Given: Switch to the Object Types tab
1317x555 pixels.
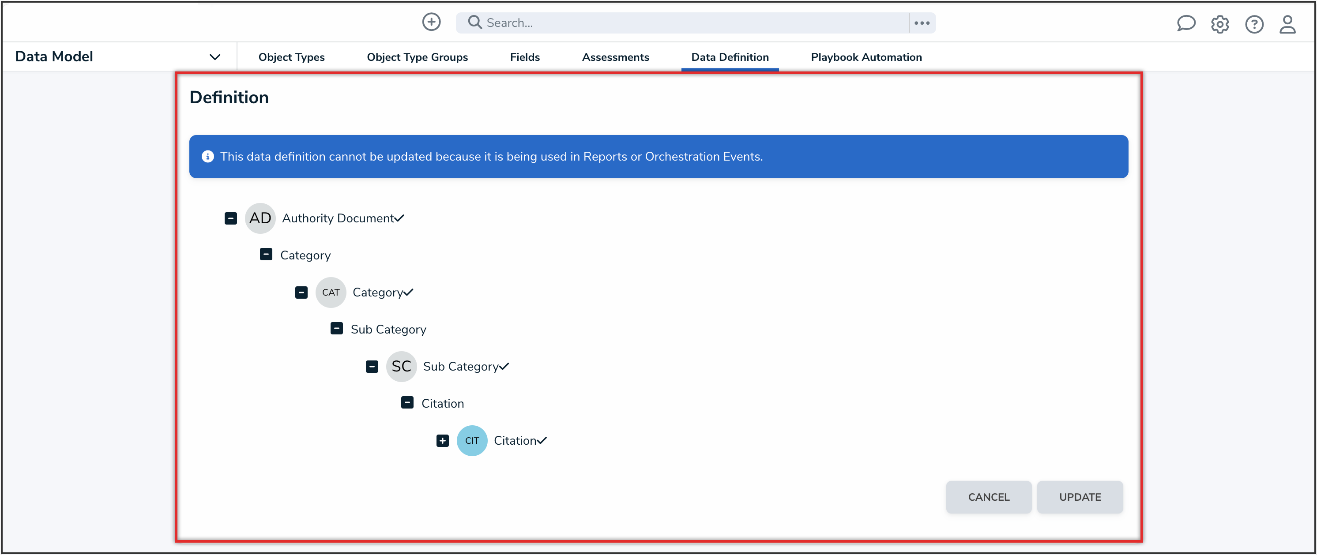Looking at the screenshot, I should [x=291, y=57].
